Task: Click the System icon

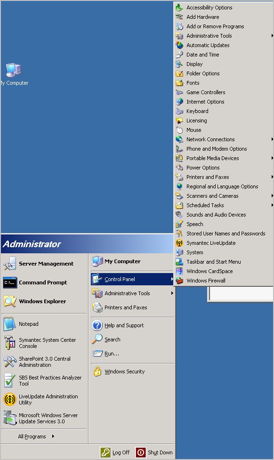Action: 179,252
